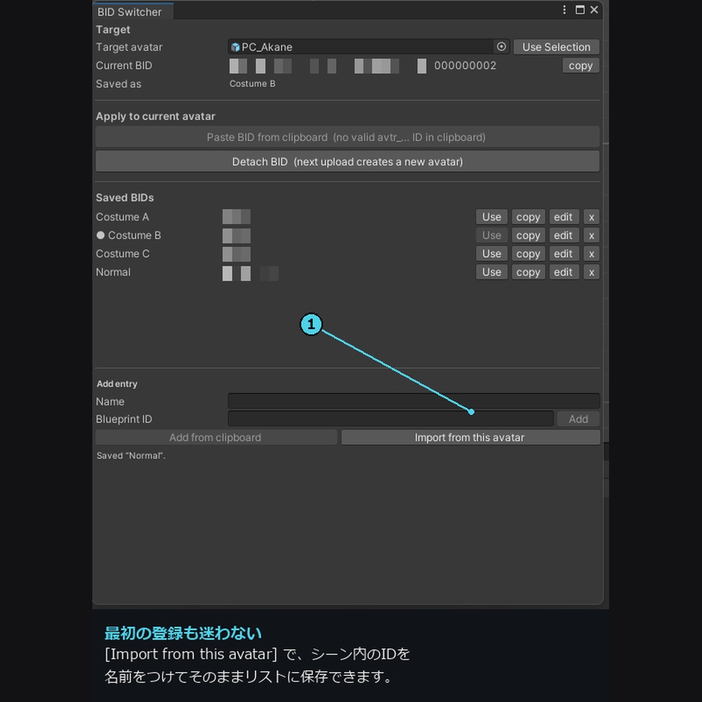Viewport: 702px width, 702px height.
Task: Use the Costume C saved BID
Action: click(x=492, y=254)
